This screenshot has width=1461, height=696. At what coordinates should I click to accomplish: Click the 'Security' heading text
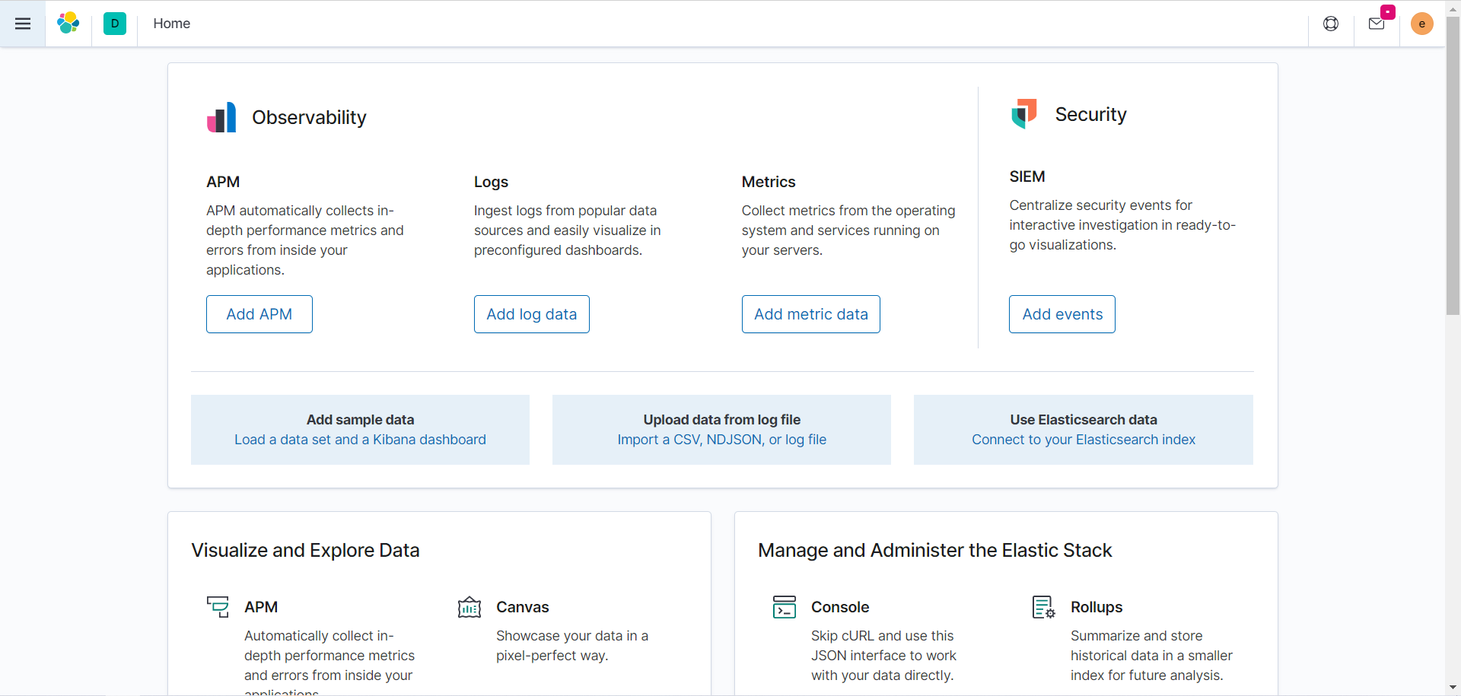(1090, 114)
